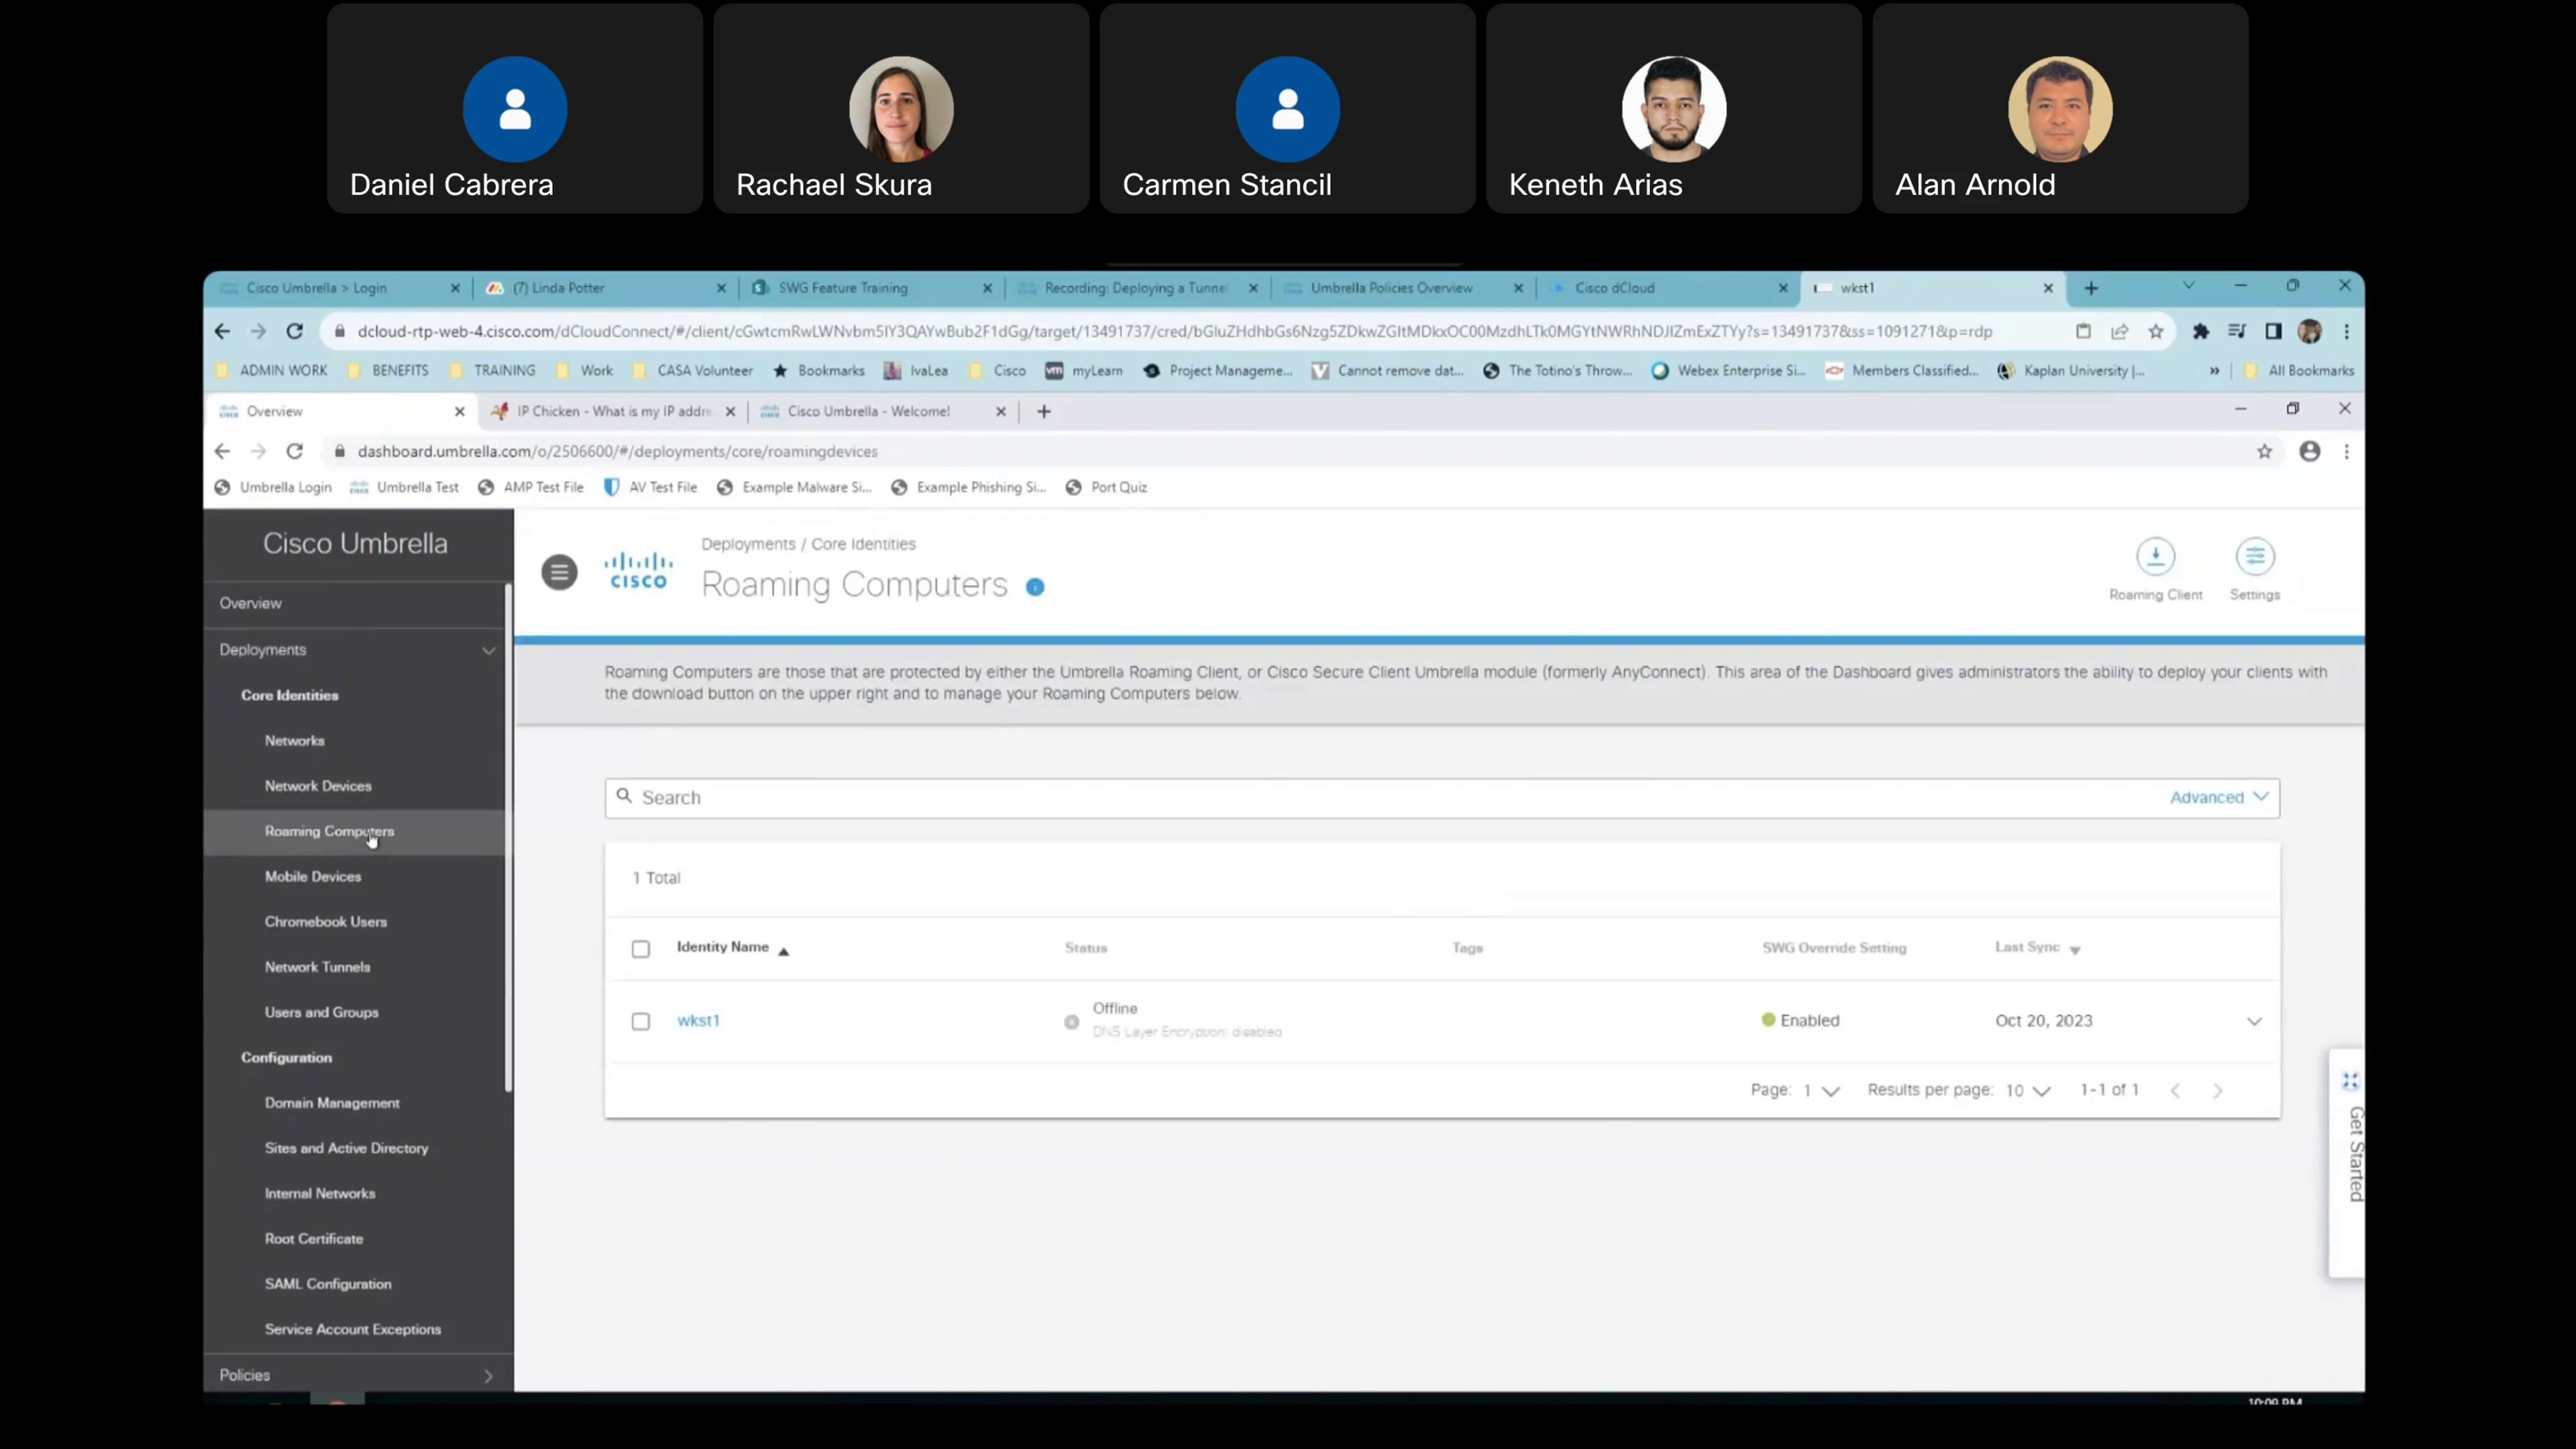
Task: Sort by Last Sync column
Action: [x=2037, y=947]
